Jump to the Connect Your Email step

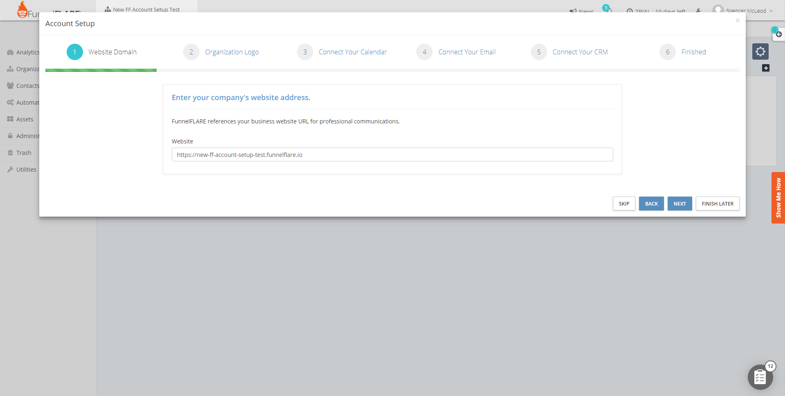pos(467,52)
